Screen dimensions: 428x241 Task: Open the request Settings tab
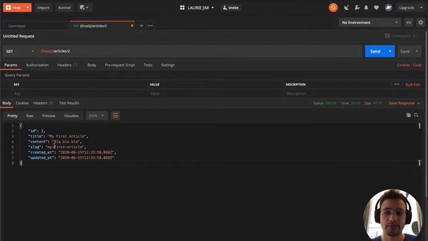(x=168, y=65)
